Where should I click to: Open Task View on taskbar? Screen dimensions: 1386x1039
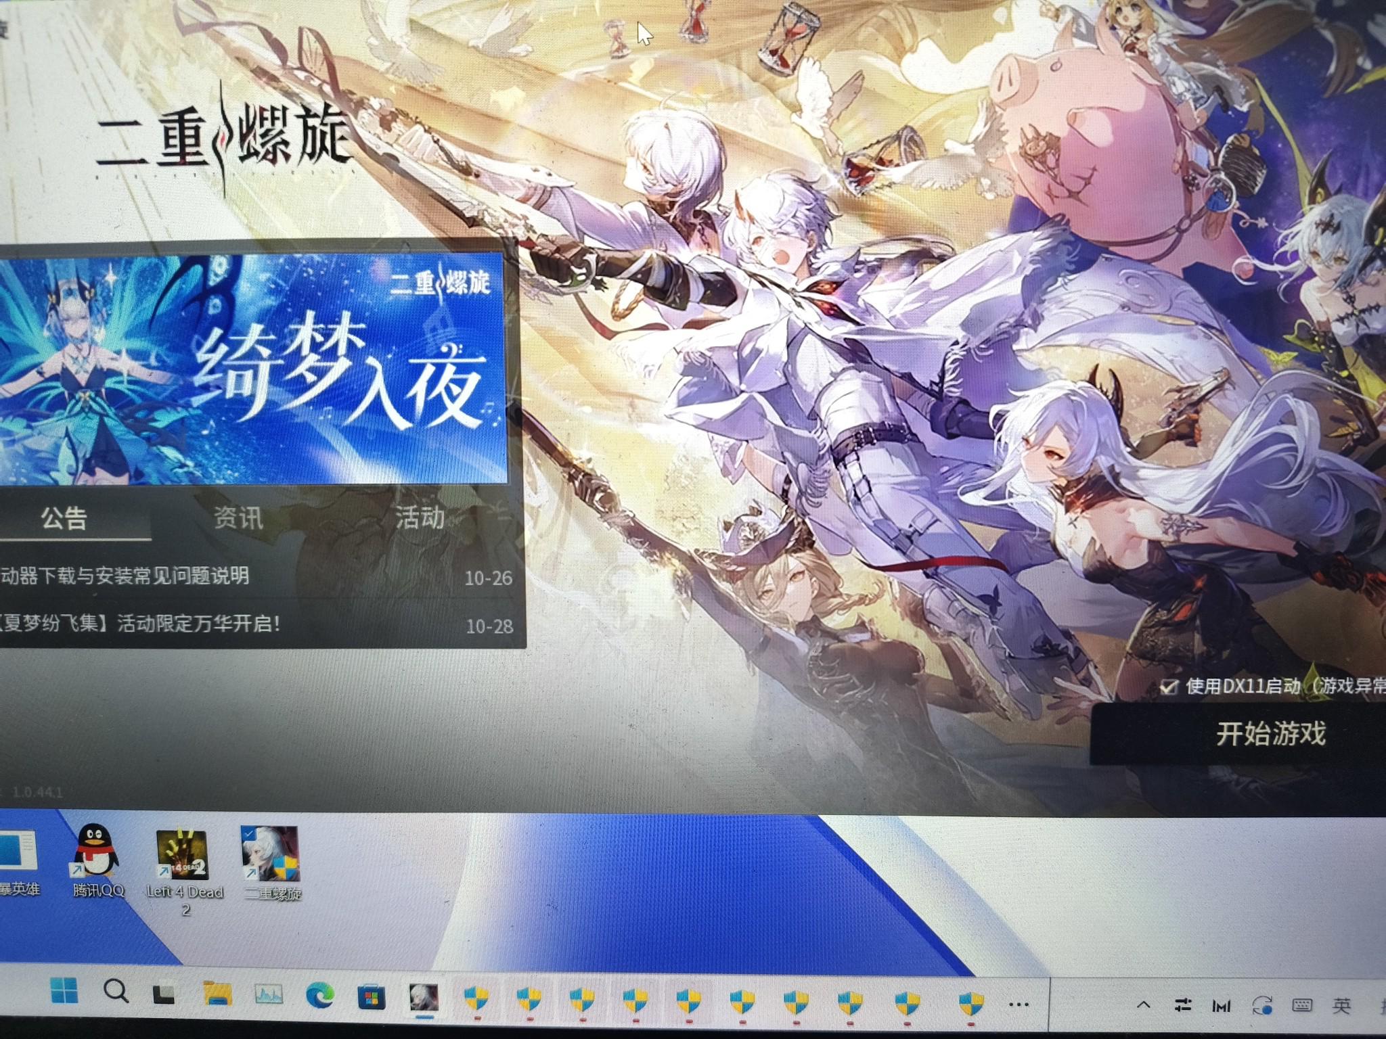click(164, 994)
